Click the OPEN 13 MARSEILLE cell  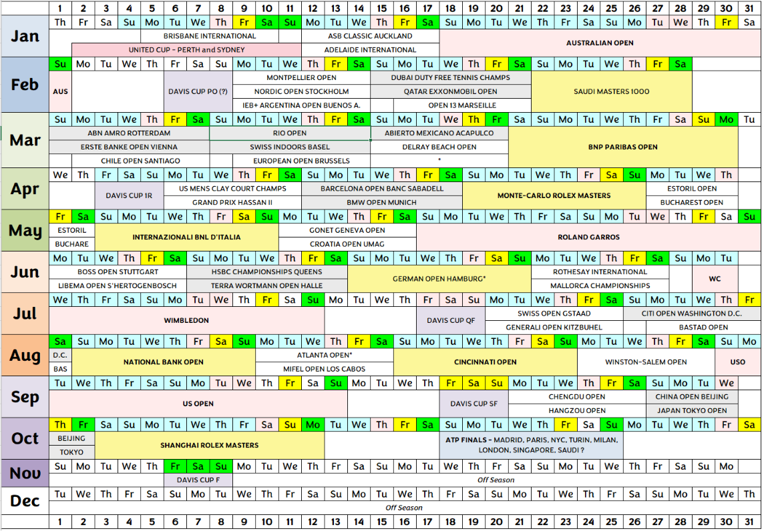tap(462, 105)
